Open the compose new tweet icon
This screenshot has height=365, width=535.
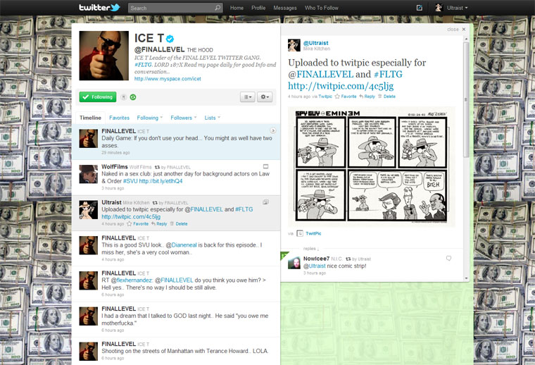click(420, 8)
